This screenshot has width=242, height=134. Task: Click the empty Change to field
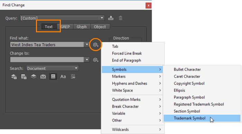pyautogui.click(x=47, y=59)
